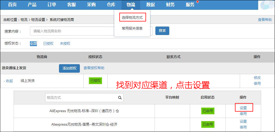Image resolution: width=275 pixels, height=132 pixels.
Task: Click the 联系方式 column header
Action: [174, 57]
